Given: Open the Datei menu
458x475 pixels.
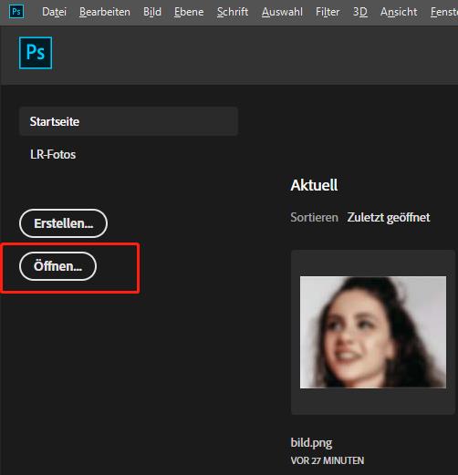Looking at the screenshot, I should tap(54, 12).
